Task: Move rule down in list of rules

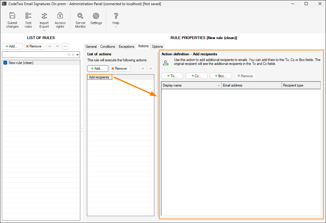Action: tap(57, 46)
